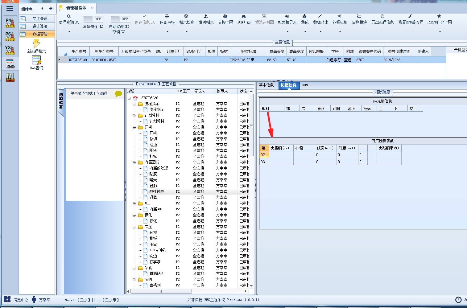
Task: Click the tree vertical scrollbar down arrow
Action: pyautogui.click(x=251, y=286)
